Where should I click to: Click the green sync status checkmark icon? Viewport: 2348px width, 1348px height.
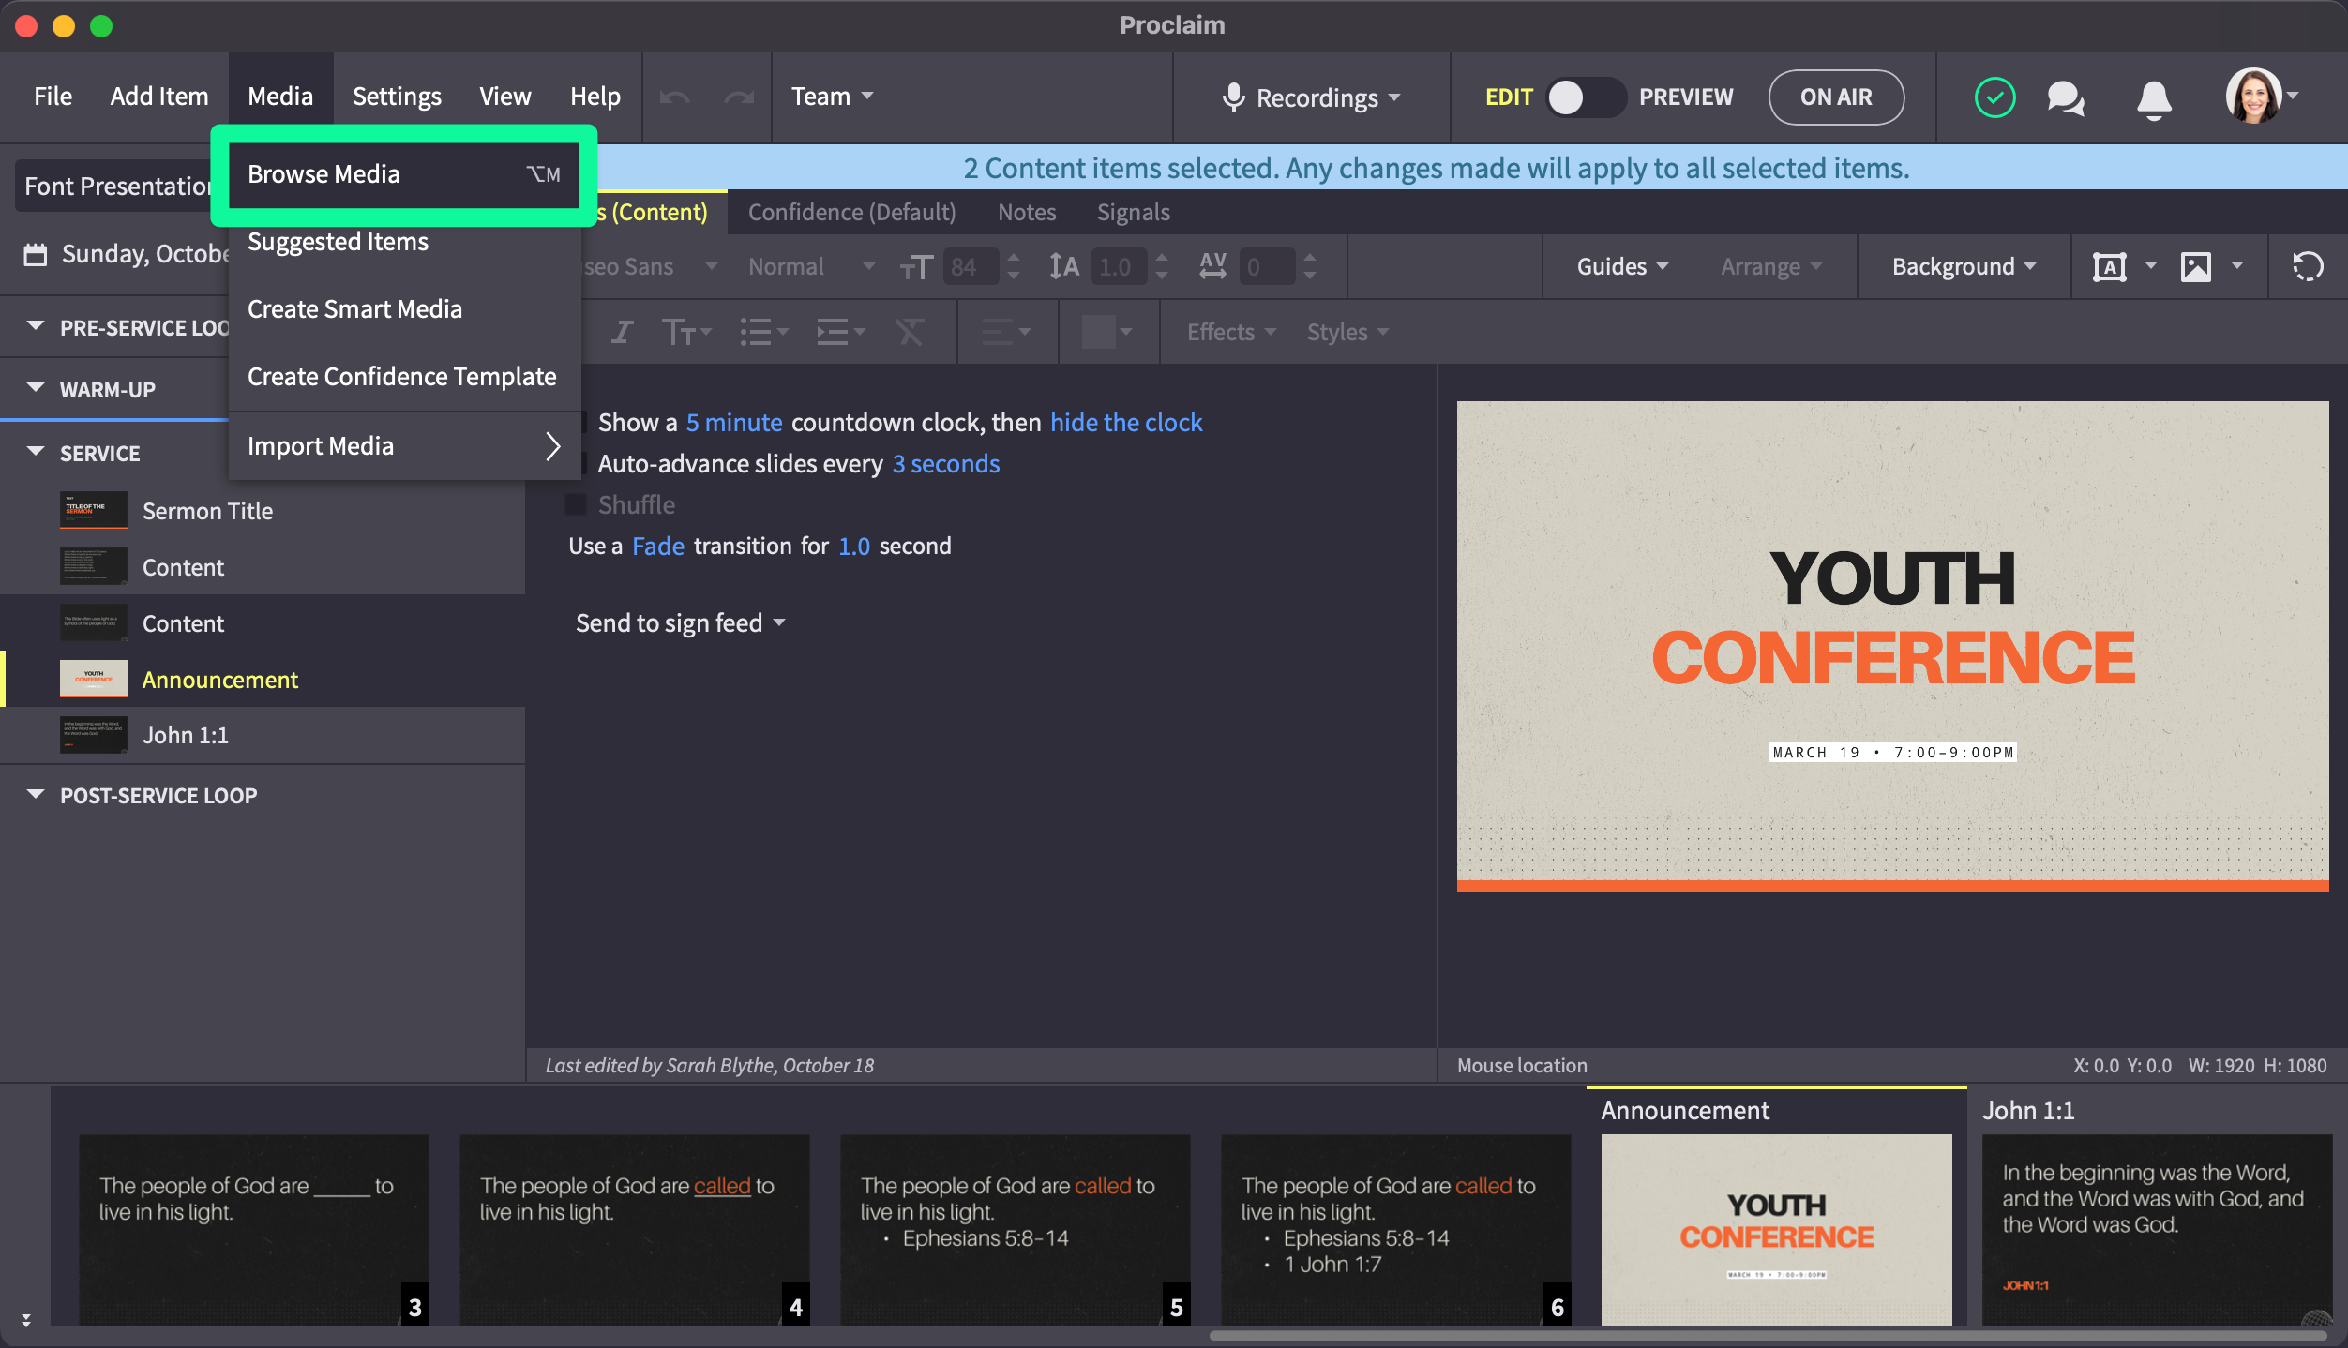tap(1994, 97)
